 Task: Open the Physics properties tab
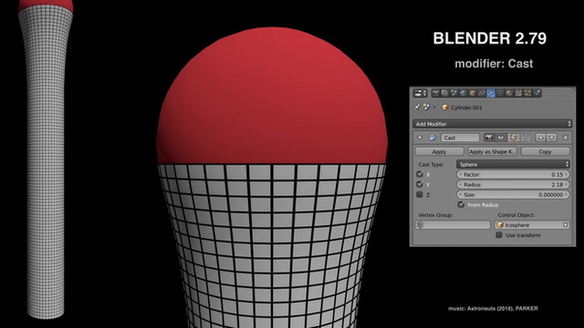[537, 93]
